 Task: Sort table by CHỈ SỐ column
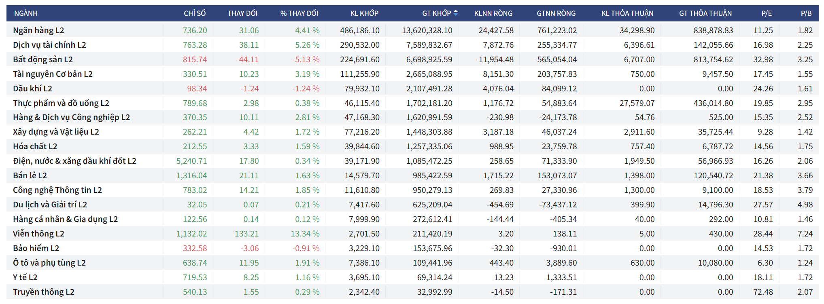point(195,13)
